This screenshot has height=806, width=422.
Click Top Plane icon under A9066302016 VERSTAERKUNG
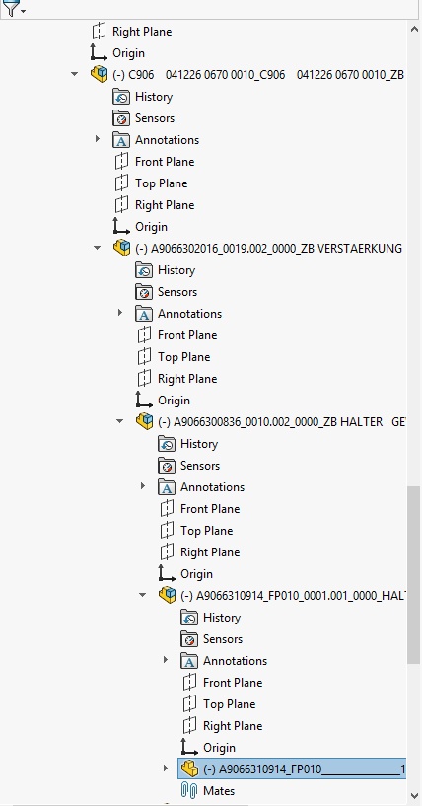[x=144, y=357]
